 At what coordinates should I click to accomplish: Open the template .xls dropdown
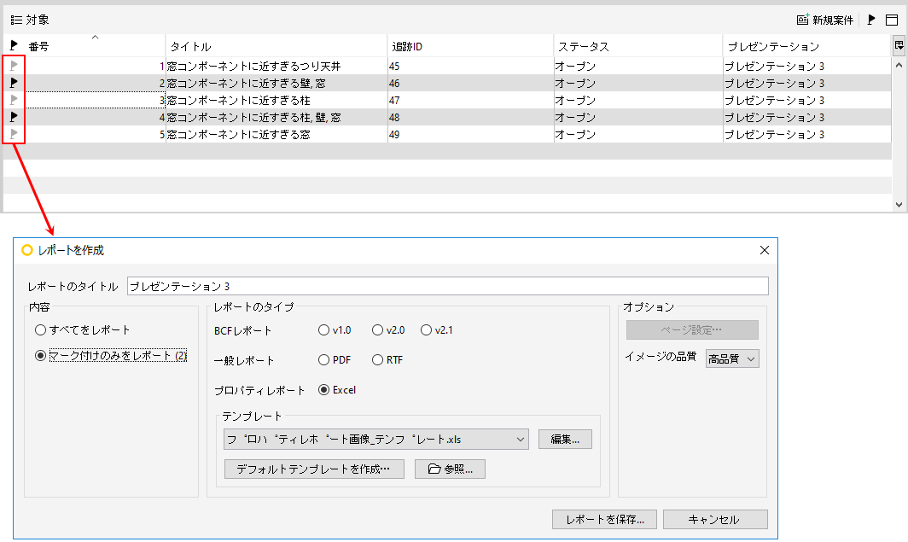pos(375,440)
